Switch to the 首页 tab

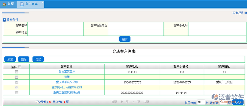8,4
